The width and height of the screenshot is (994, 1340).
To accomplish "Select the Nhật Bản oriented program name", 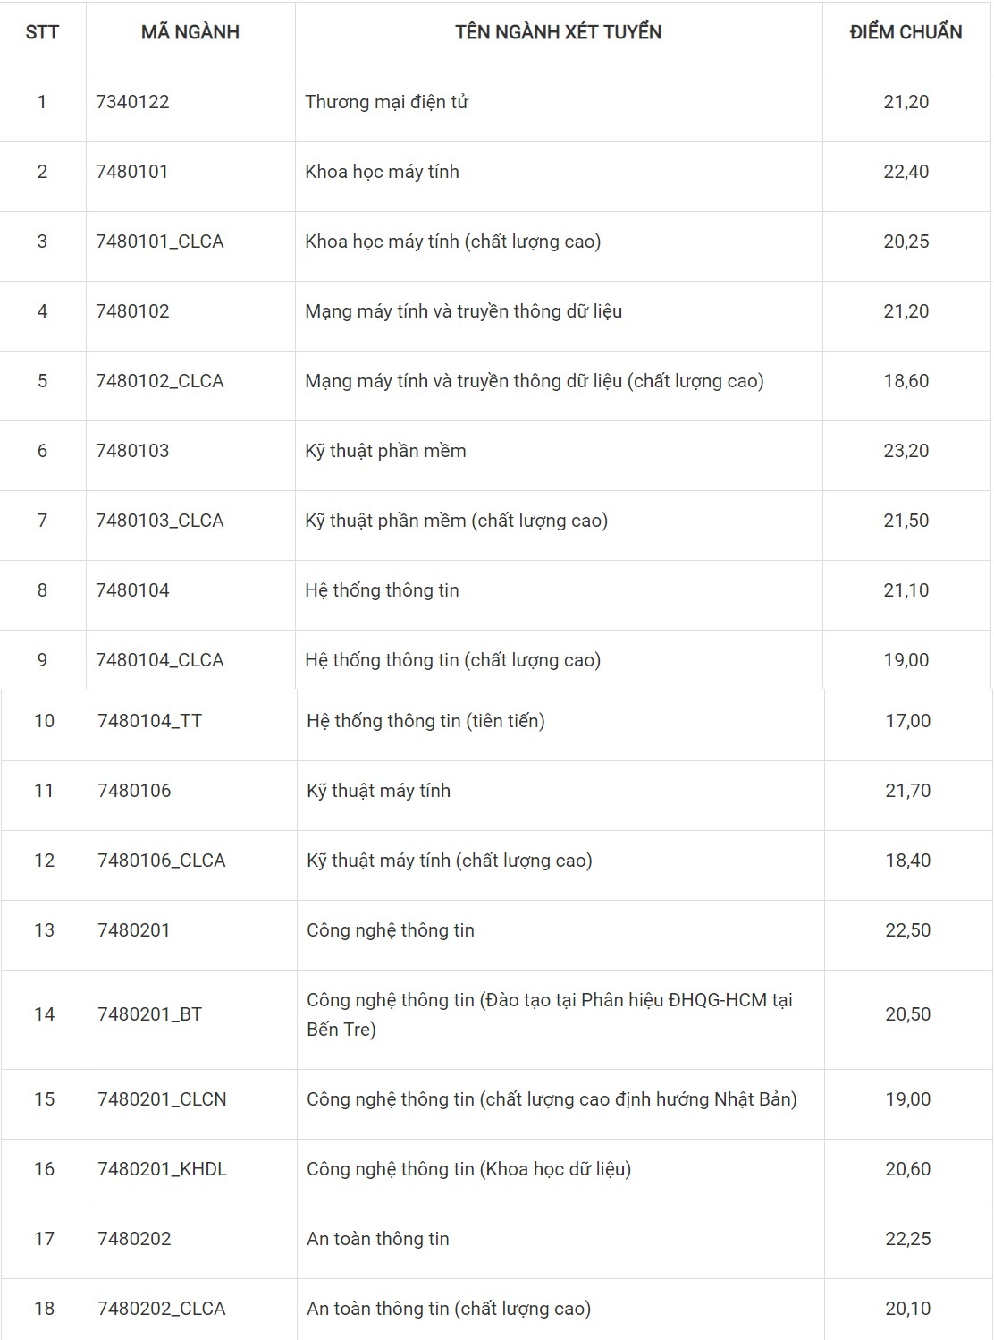I will click(x=552, y=1099).
